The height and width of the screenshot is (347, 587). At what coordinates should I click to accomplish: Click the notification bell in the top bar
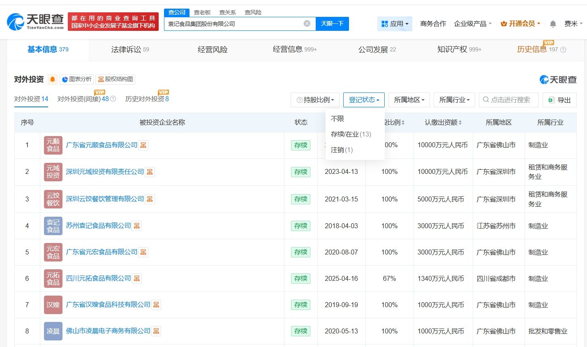coord(553,24)
